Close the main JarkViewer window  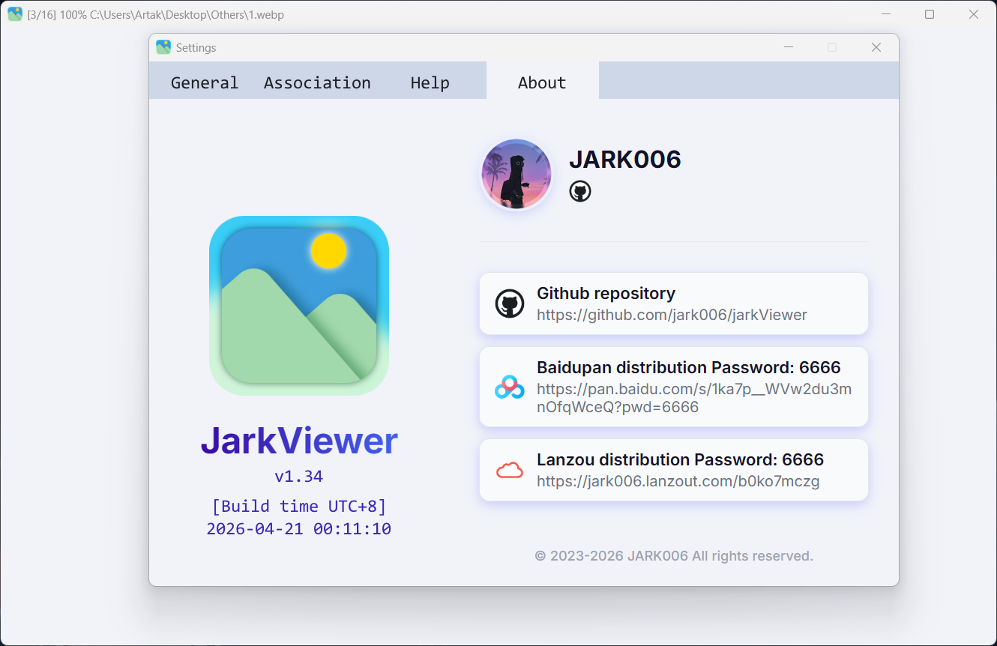pos(974,14)
